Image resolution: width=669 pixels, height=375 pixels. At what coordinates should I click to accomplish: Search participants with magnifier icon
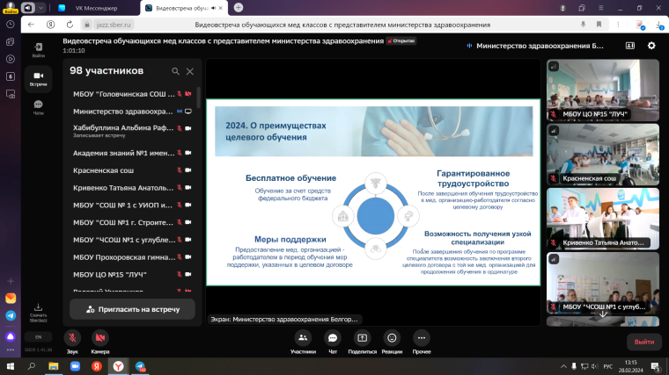[x=175, y=71]
